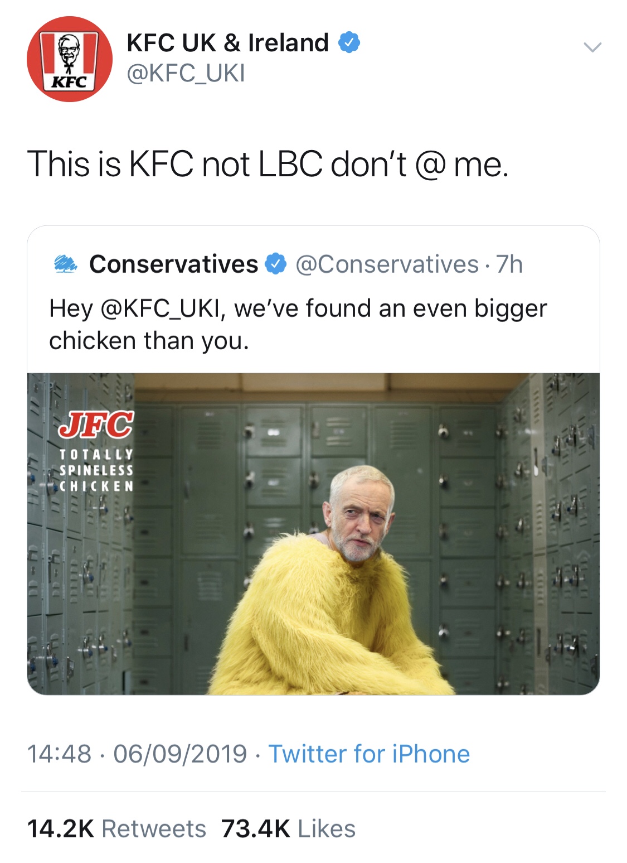Click the blue verified badge beside KFC UK & Ireland
This screenshot has width=627, height=863.
click(349, 43)
